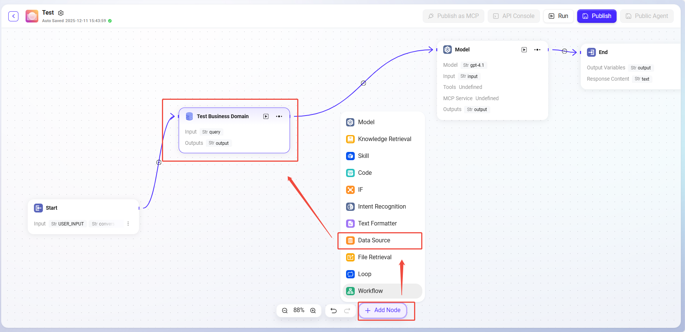Image resolution: width=685 pixels, height=332 pixels.
Task: Click the back arrow button
Action: click(x=14, y=16)
